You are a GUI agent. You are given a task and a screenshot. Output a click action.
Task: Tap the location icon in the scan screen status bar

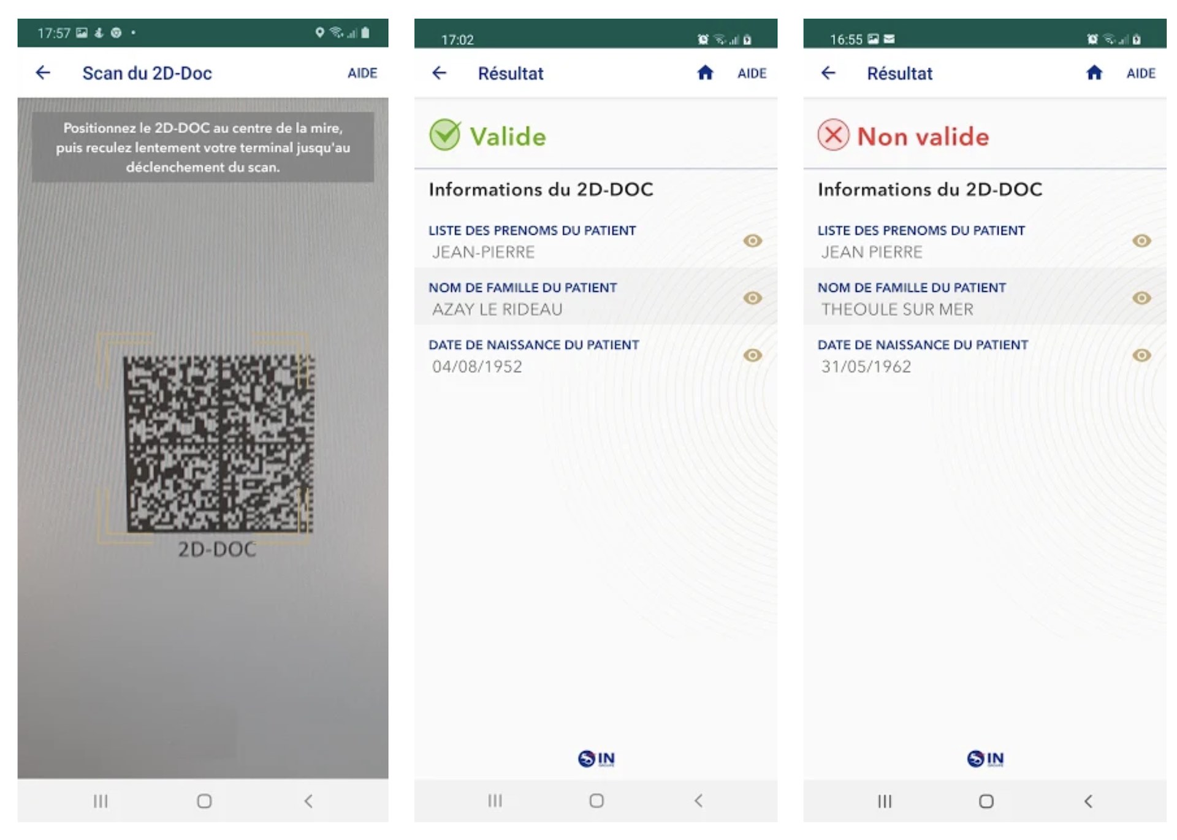point(319,32)
